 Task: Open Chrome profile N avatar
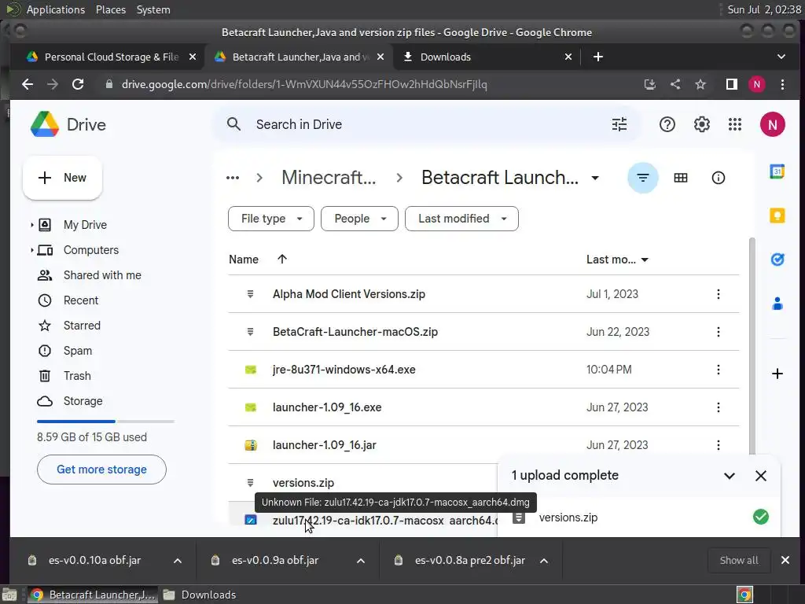pos(757,84)
